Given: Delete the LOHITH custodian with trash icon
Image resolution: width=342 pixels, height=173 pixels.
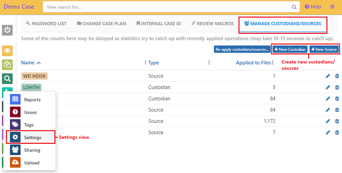Looking at the screenshot, I should tap(337, 87).
